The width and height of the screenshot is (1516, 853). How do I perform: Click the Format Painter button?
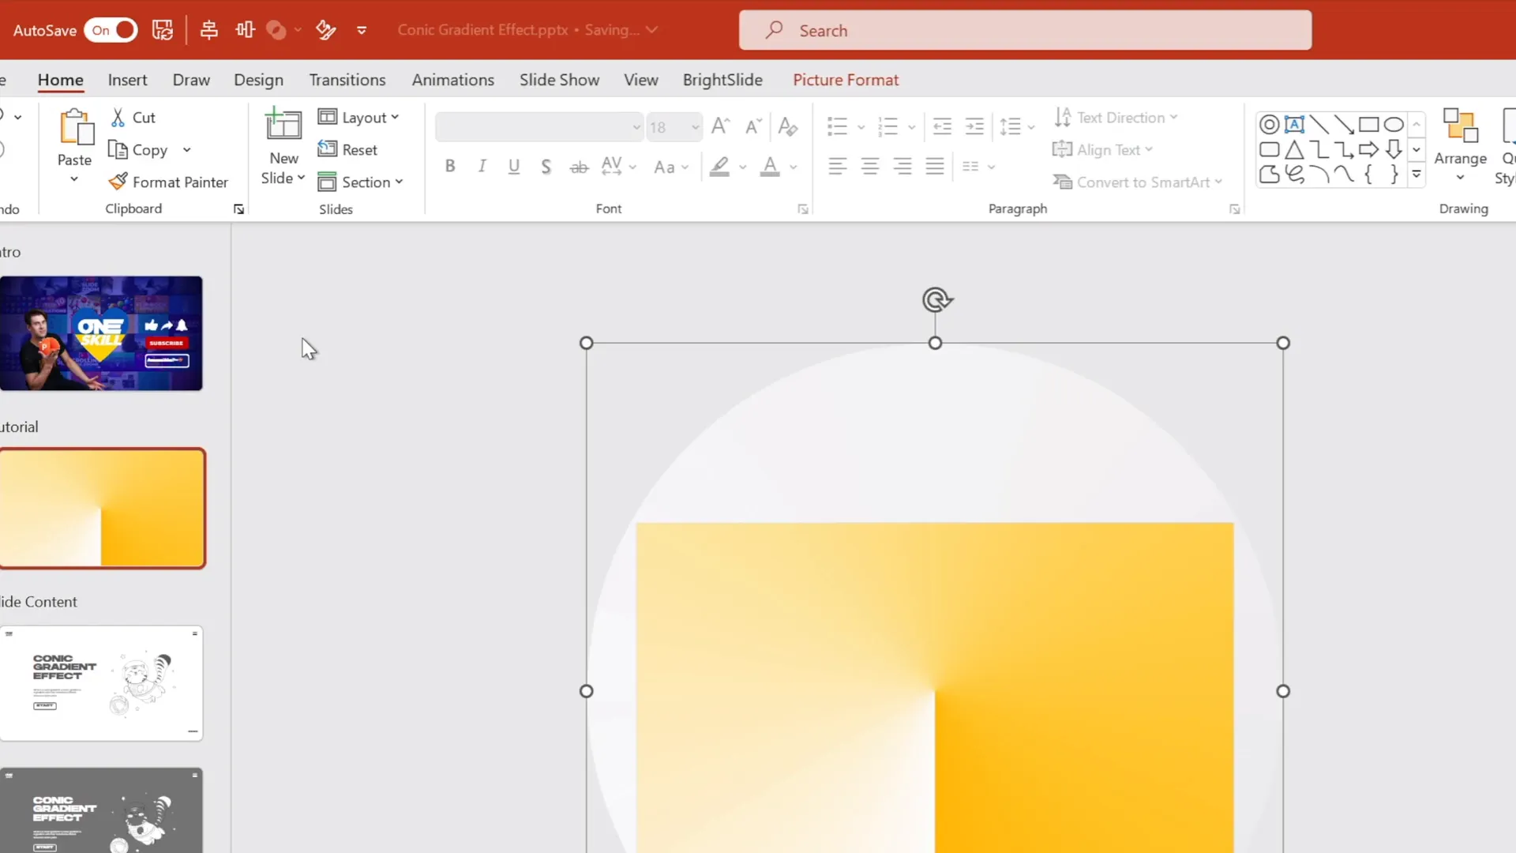click(168, 182)
